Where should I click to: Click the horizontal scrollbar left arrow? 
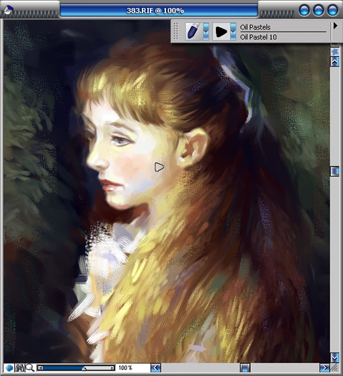156,368
